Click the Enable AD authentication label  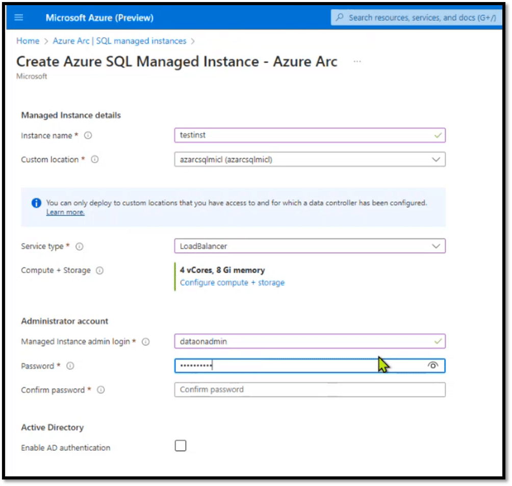(x=66, y=448)
